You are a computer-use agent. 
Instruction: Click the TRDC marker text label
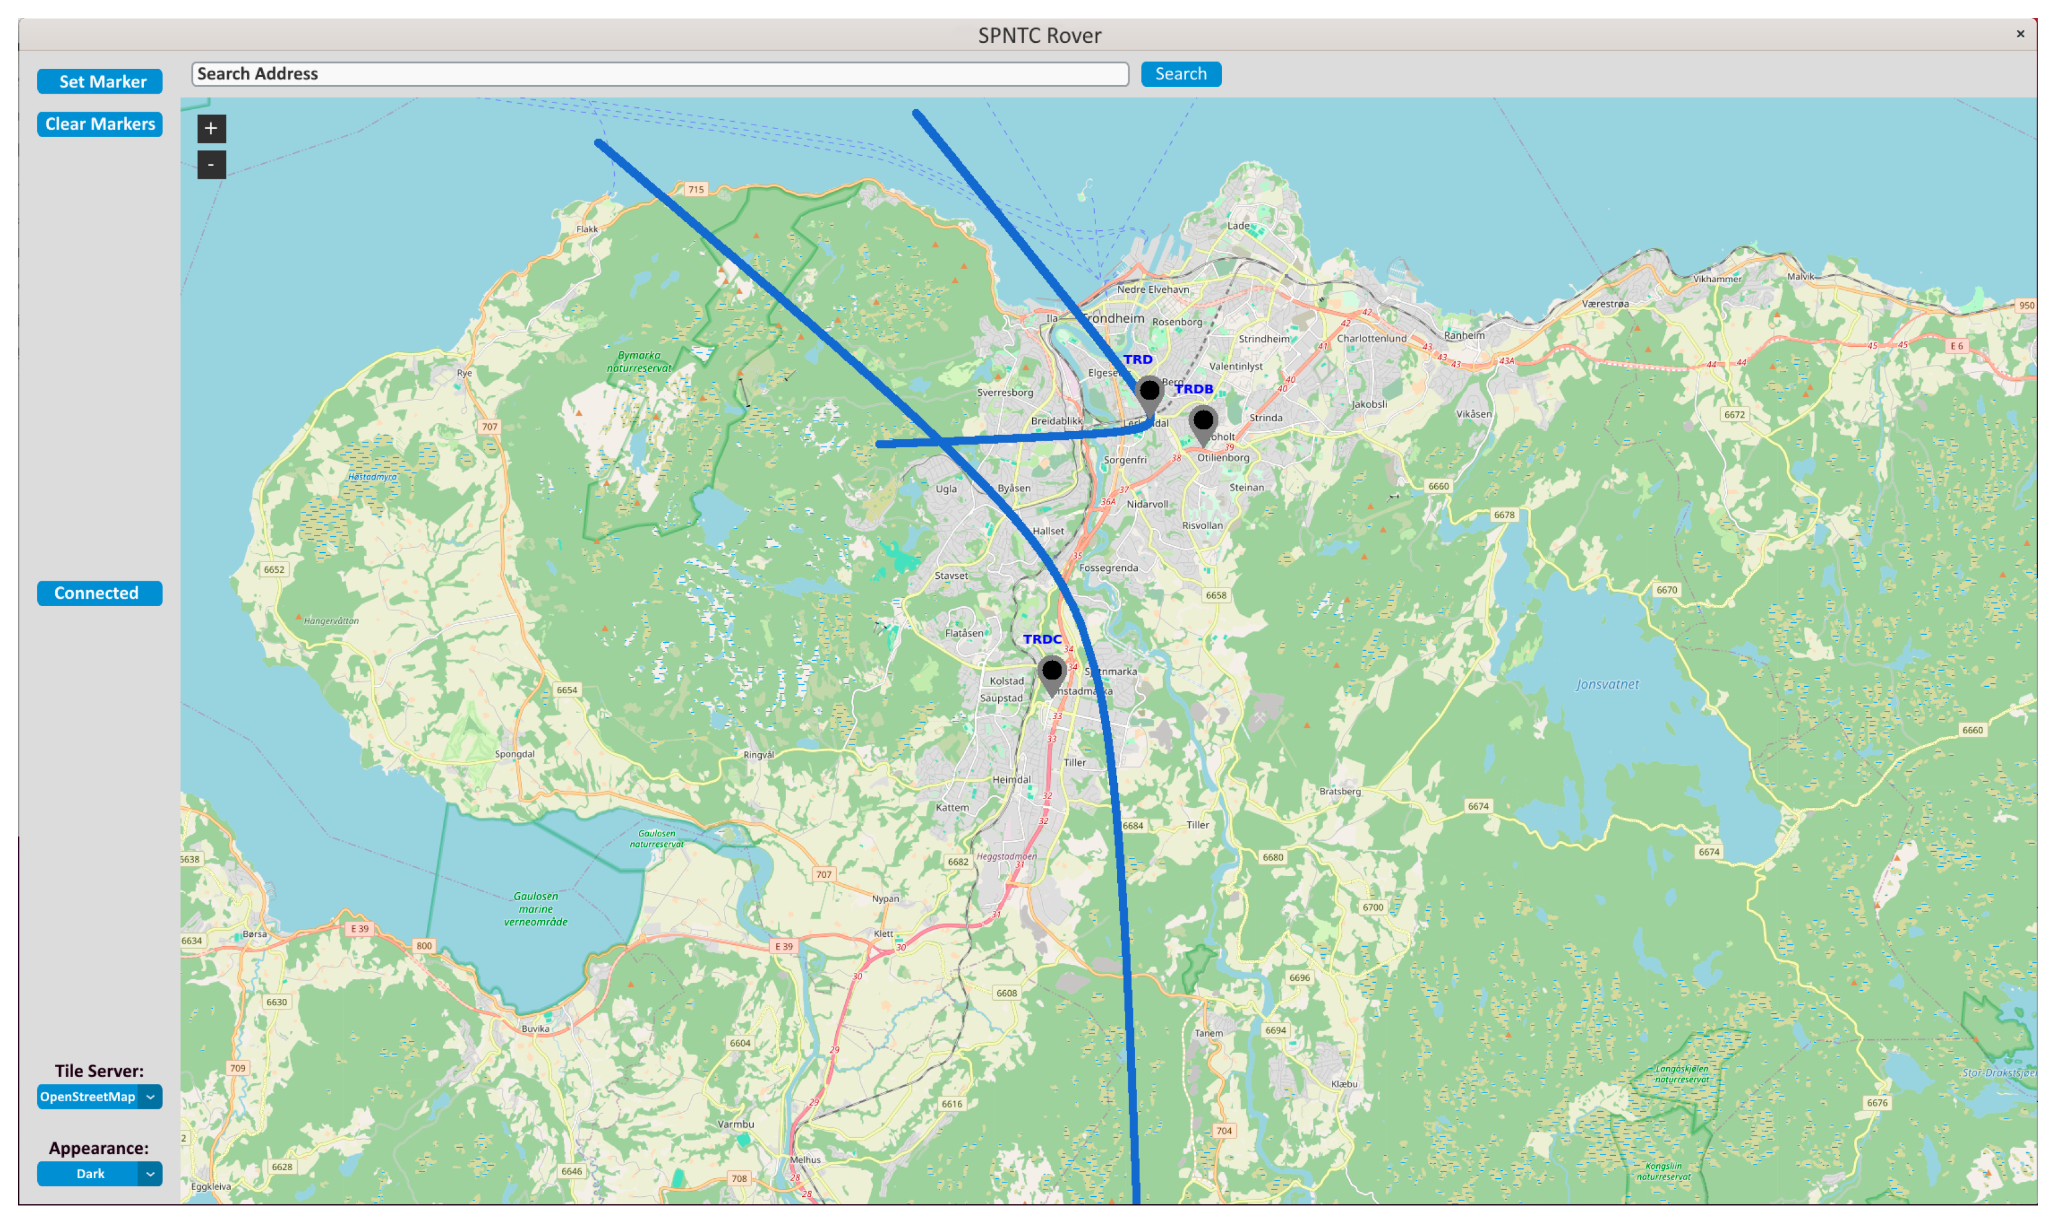[x=1042, y=639]
